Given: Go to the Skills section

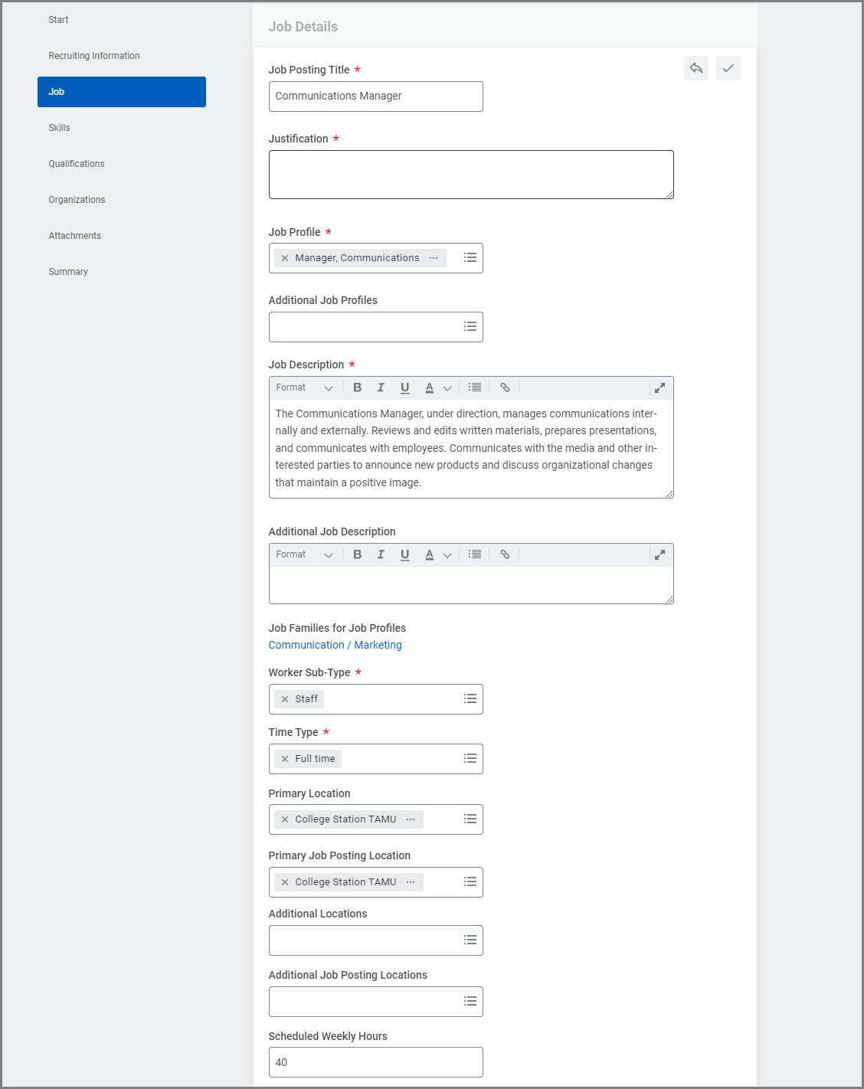Looking at the screenshot, I should click(x=59, y=128).
